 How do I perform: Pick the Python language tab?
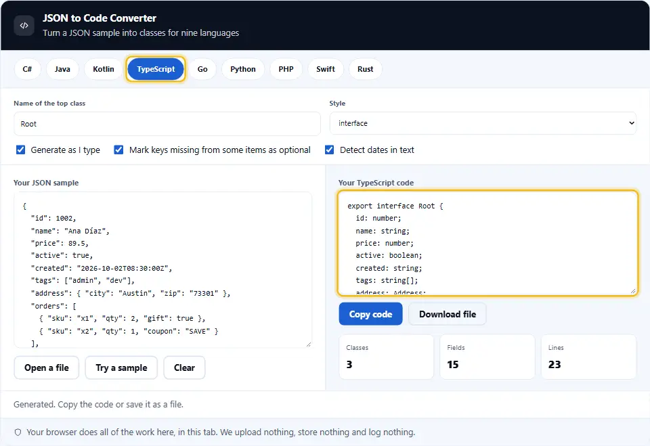point(243,69)
